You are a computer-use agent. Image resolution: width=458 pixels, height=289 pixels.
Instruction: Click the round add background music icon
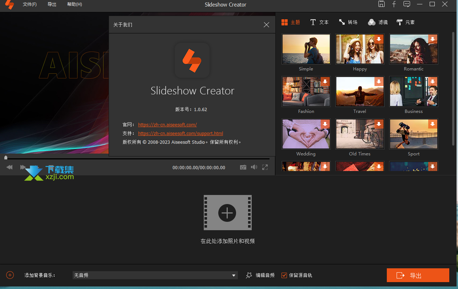click(10, 275)
